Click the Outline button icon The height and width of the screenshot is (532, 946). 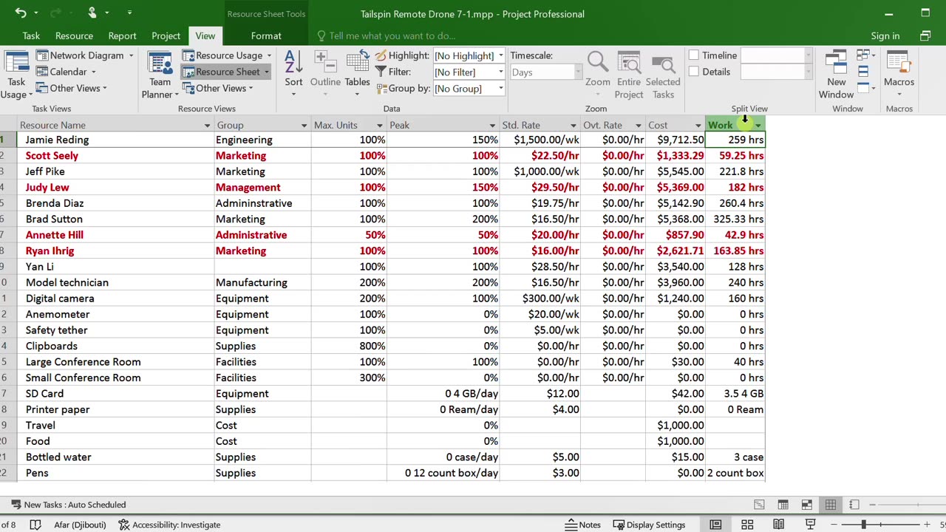[325, 62]
